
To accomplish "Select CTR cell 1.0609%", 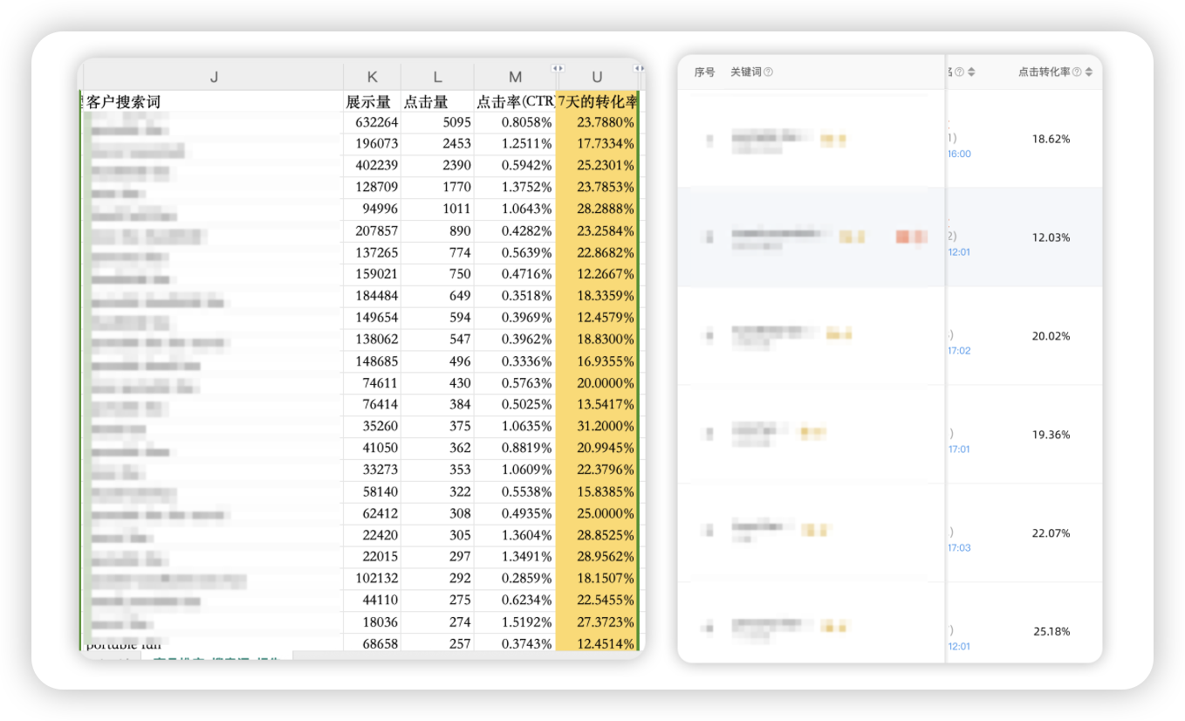I will click(515, 470).
